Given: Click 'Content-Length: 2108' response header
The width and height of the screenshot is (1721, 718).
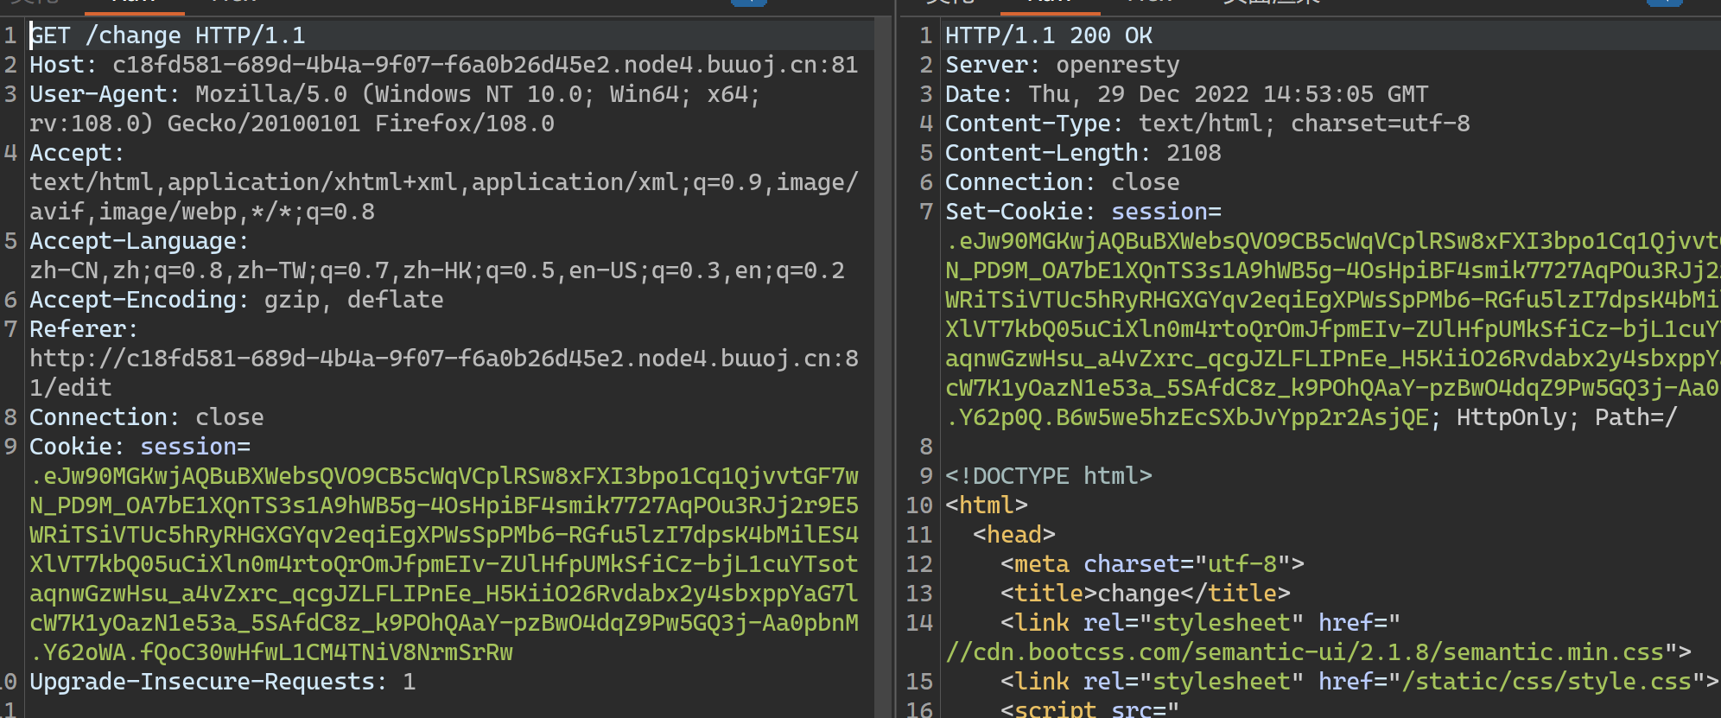Looking at the screenshot, I should 1083,153.
